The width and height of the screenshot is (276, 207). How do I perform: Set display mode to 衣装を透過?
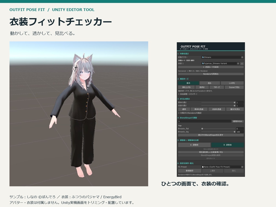217,109
